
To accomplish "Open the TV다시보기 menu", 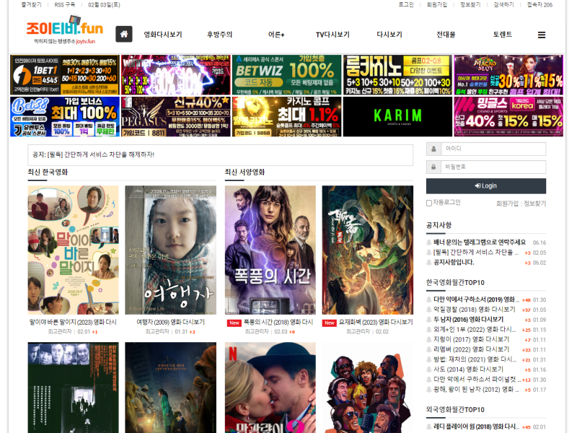I will [x=332, y=35].
